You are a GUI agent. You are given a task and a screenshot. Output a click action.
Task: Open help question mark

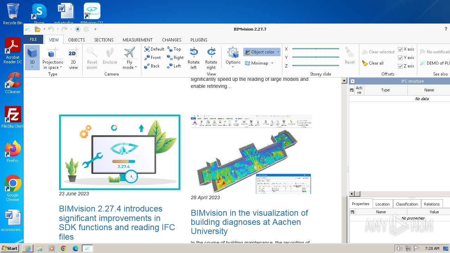pyautogui.click(x=446, y=29)
